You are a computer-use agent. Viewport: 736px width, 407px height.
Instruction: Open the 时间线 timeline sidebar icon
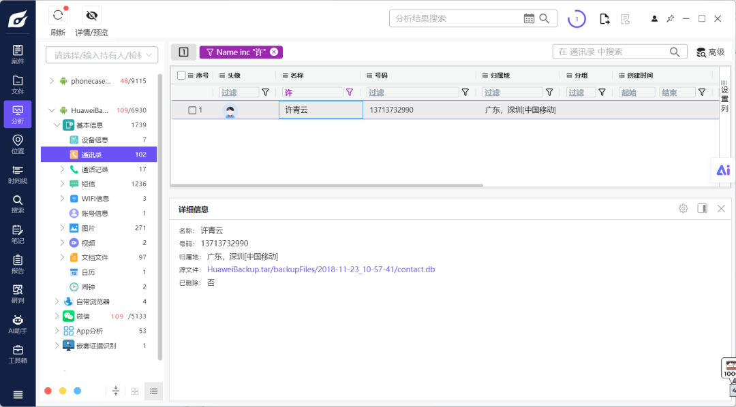18,174
